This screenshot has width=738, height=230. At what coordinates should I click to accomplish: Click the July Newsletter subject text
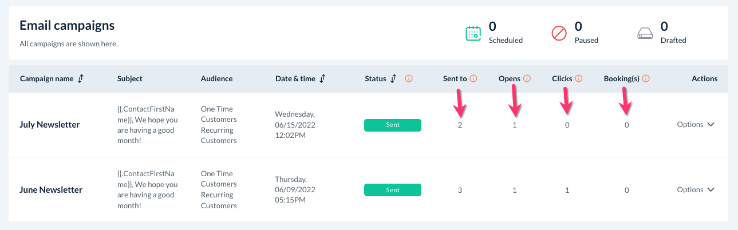(148, 125)
